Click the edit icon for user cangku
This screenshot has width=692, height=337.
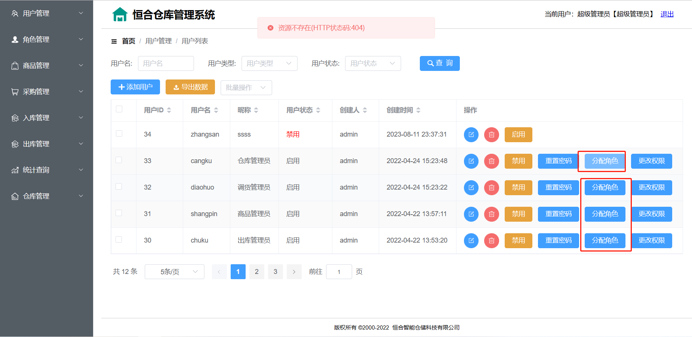[x=471, y=161]
